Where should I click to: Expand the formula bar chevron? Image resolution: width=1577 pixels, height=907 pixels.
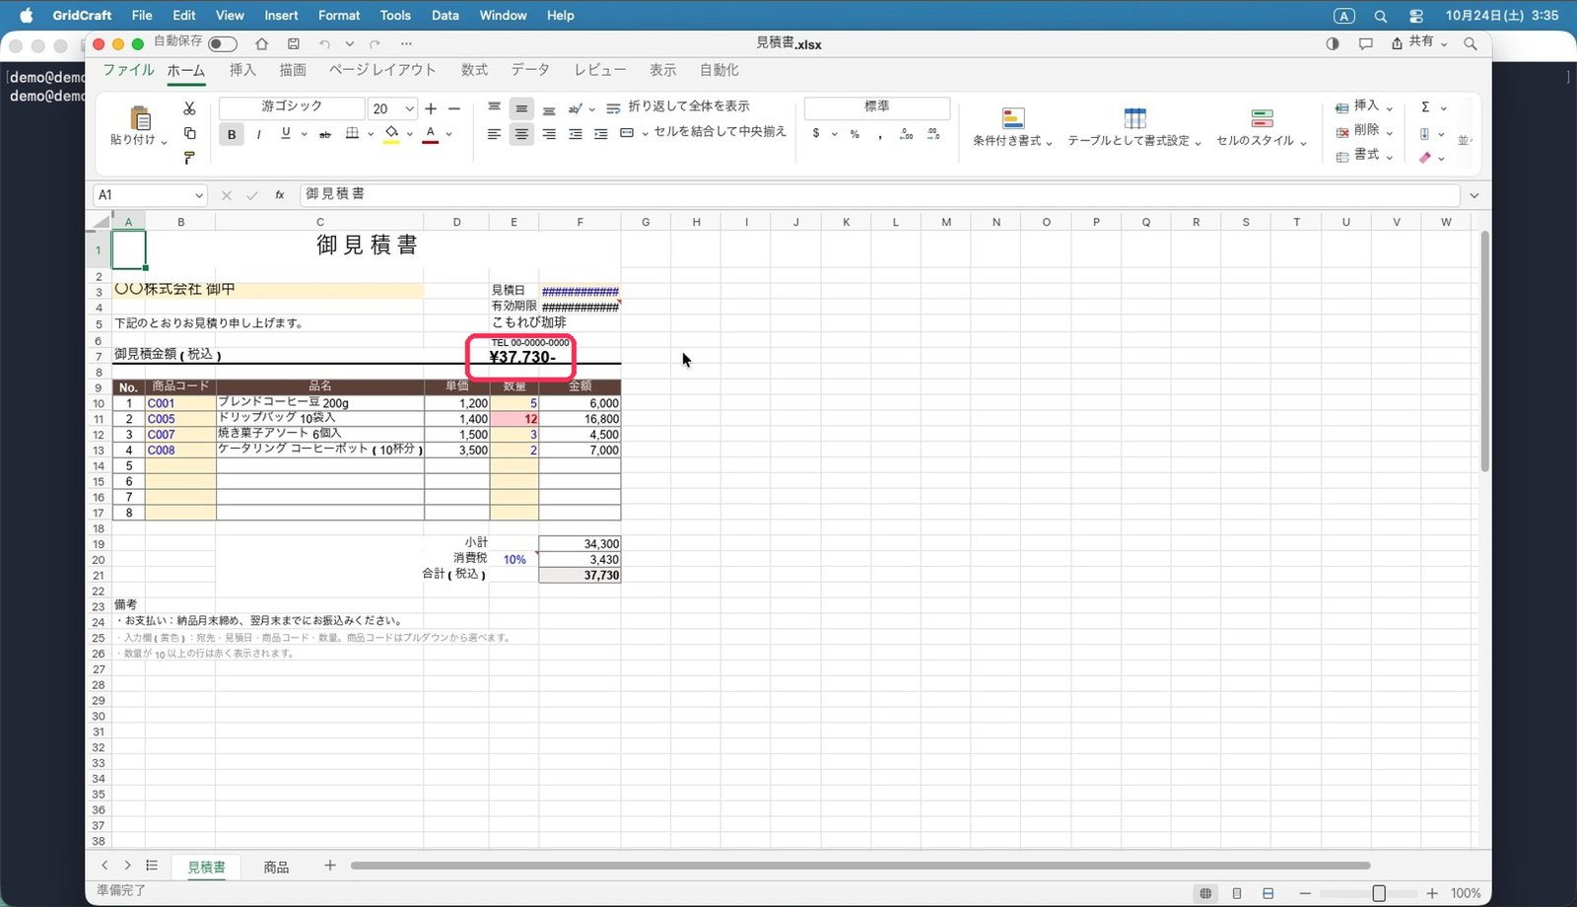[1474, 195]
